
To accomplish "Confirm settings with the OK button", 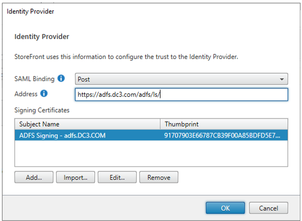I will 225,208.
